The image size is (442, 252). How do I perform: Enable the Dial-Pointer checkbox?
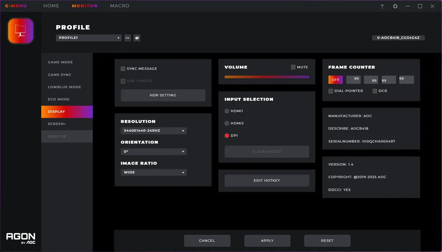pyautogui.click(x=331, y=91)
